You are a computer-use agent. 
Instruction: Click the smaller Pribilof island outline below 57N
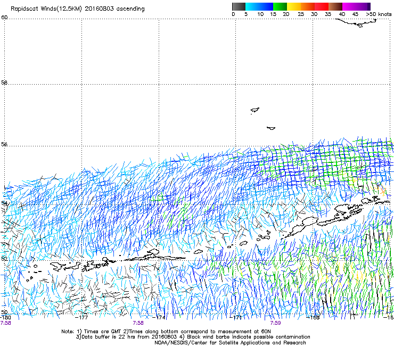(x=271, y=128)
